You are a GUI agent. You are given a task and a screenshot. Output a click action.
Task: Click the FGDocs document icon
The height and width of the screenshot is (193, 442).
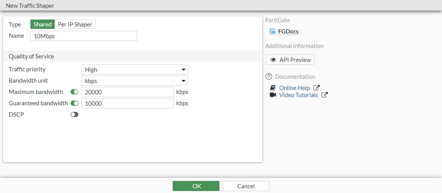pyautogui.click(x=273, y=32)
